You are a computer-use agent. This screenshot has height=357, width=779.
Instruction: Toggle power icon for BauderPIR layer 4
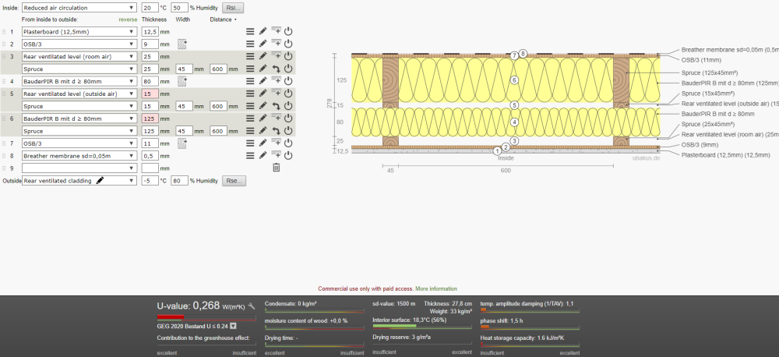(288, 81)
